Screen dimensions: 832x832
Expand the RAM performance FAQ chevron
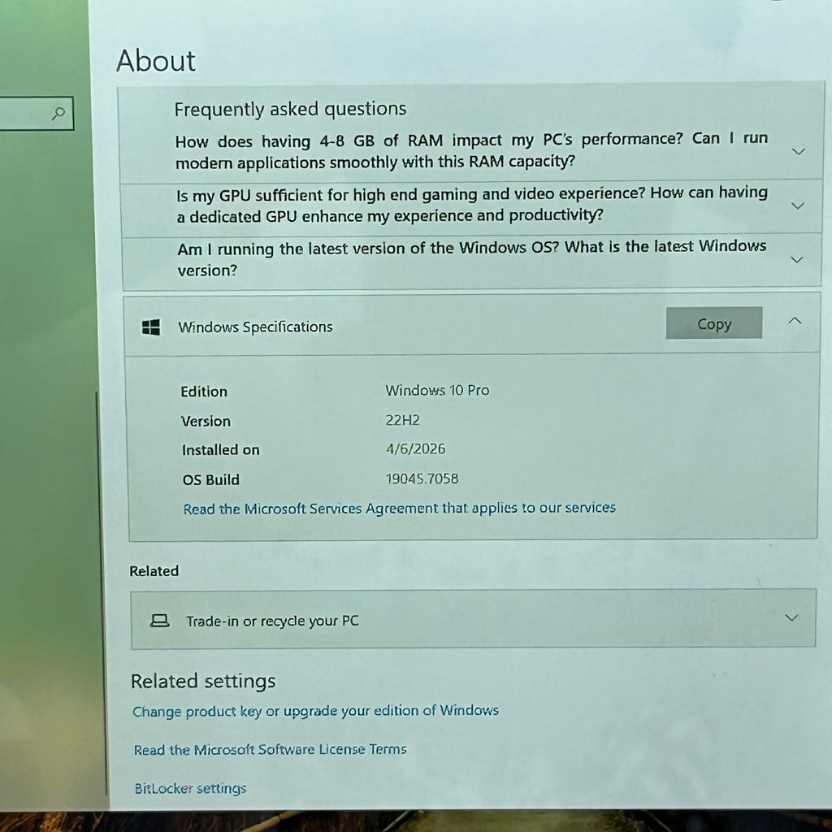[x=798, y=151]
